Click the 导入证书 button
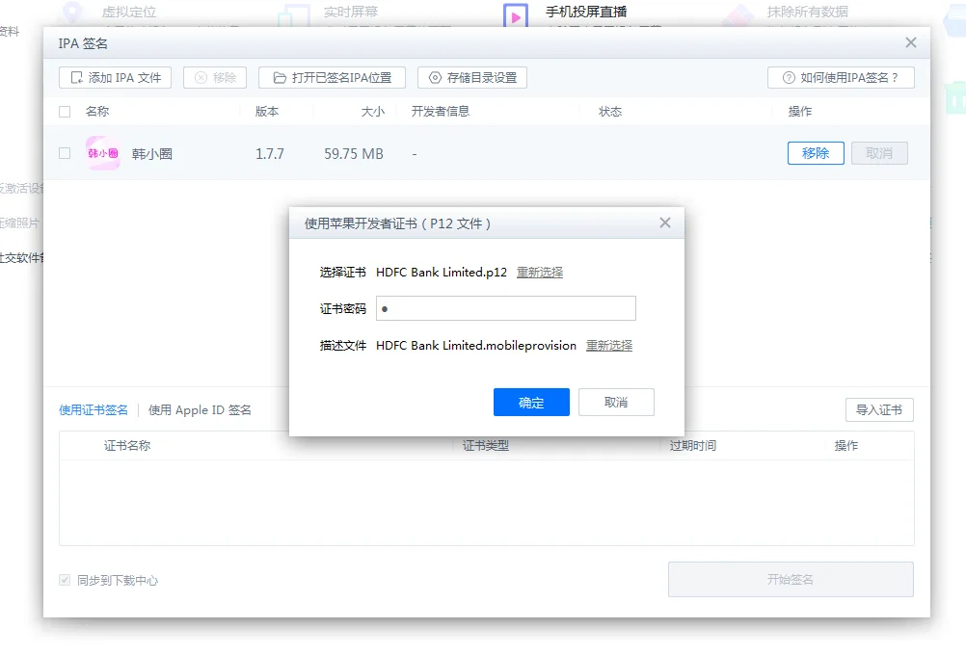This screenshot has width=966, height=655. 881,409
